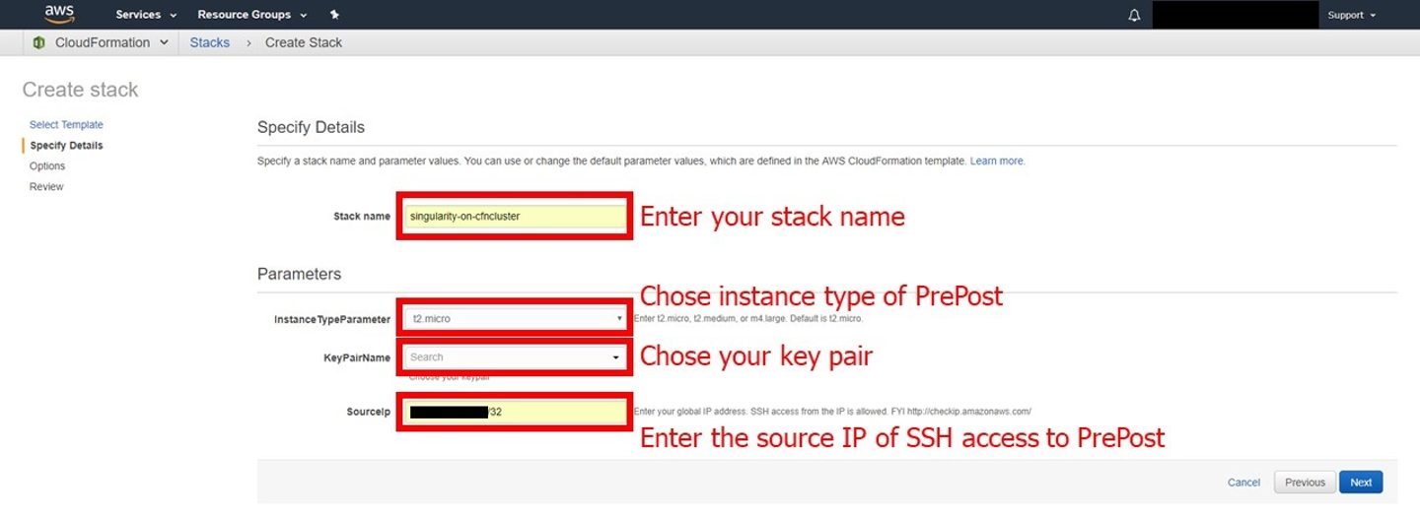Open the Specify Details step
The image size is (1420, 517).
(66, 146)
